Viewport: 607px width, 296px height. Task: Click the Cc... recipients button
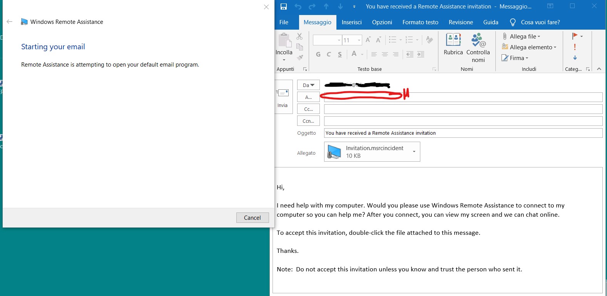pyautogui.click(x=308, y=109)
